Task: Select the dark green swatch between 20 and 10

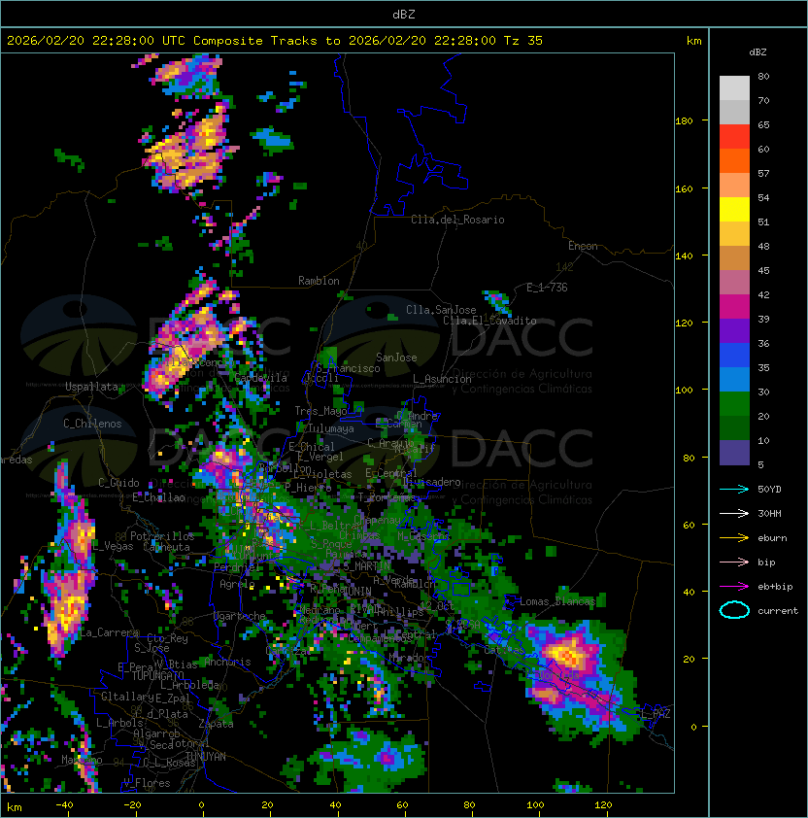Action: [x=734, y=427]
